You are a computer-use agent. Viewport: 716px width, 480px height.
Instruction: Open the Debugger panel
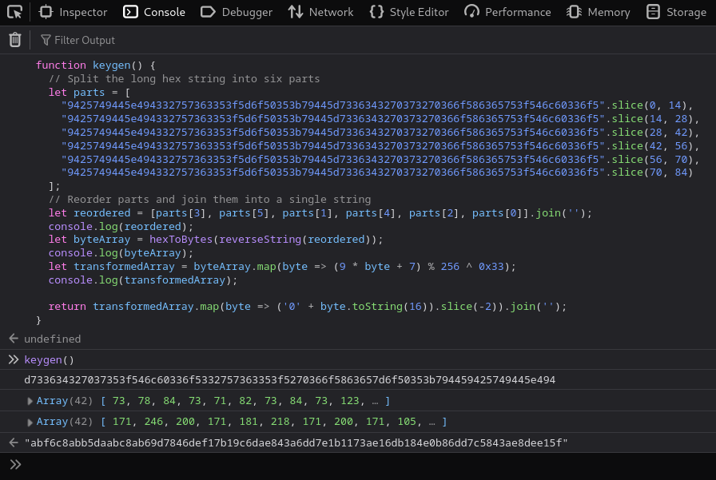(237, 12)
